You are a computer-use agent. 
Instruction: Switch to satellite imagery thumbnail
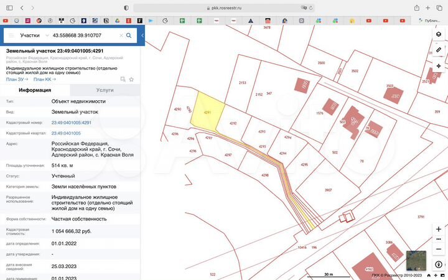[x=416, y=260]
